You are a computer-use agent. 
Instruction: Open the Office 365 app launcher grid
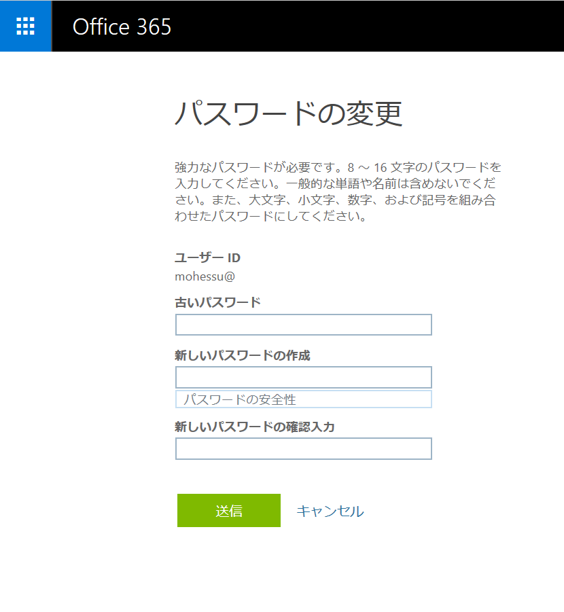pyautogui.click(x=26, y=26)
